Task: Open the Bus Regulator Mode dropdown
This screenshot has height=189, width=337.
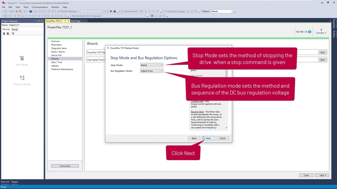Action: pos(152,71)
